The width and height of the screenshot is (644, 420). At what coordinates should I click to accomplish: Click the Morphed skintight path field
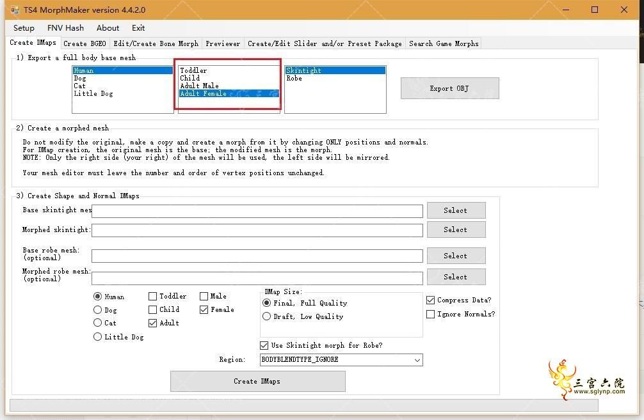click(x=257, y=231)
